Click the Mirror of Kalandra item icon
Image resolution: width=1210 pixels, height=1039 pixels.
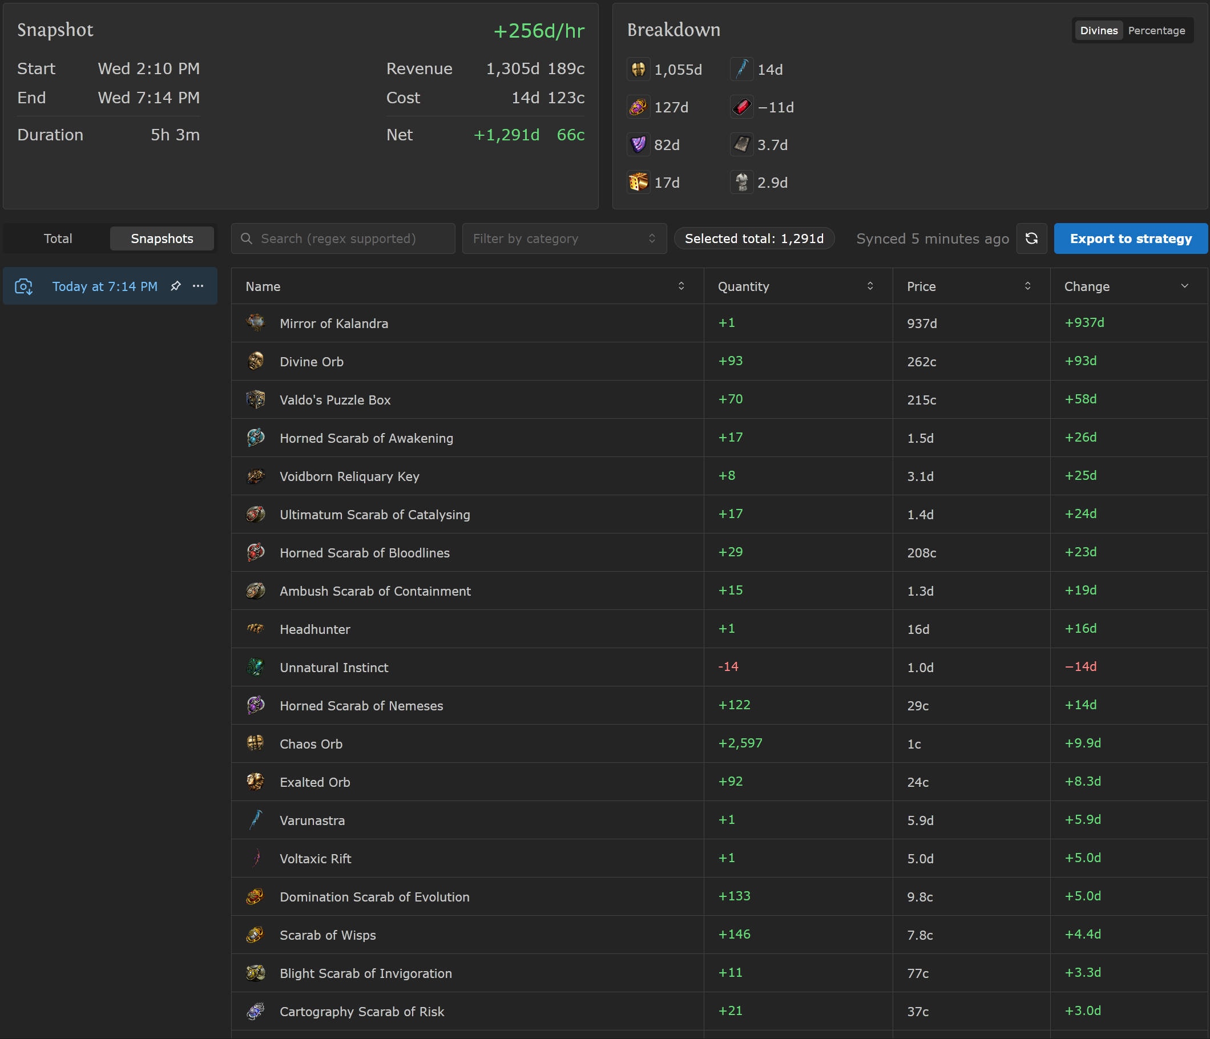(x=255, y=323)
